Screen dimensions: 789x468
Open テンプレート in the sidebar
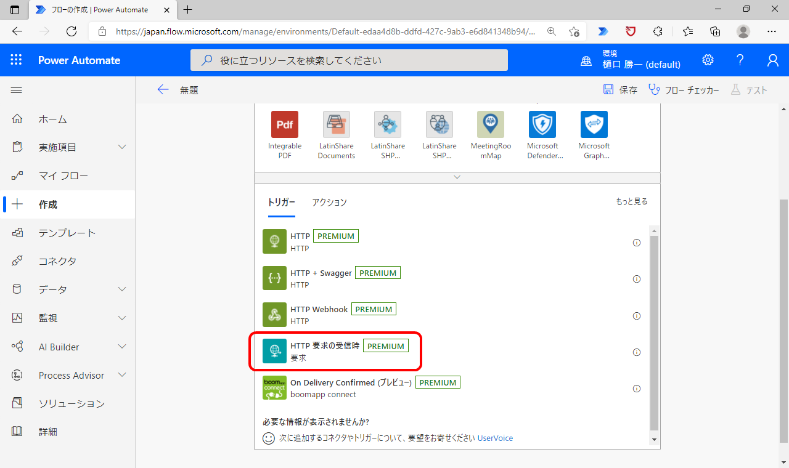click(68, 233)
